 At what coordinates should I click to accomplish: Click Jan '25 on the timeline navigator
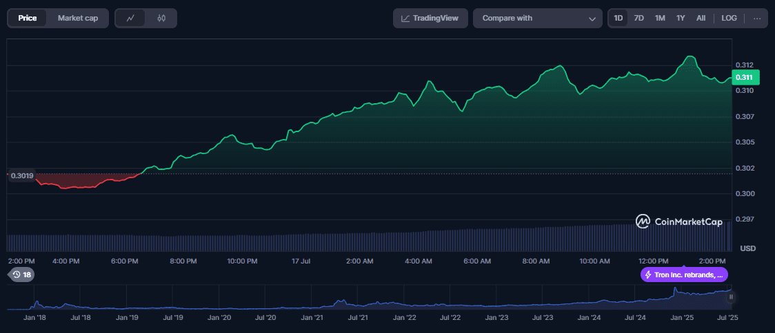pyautogui.click(x=683, y=318)
